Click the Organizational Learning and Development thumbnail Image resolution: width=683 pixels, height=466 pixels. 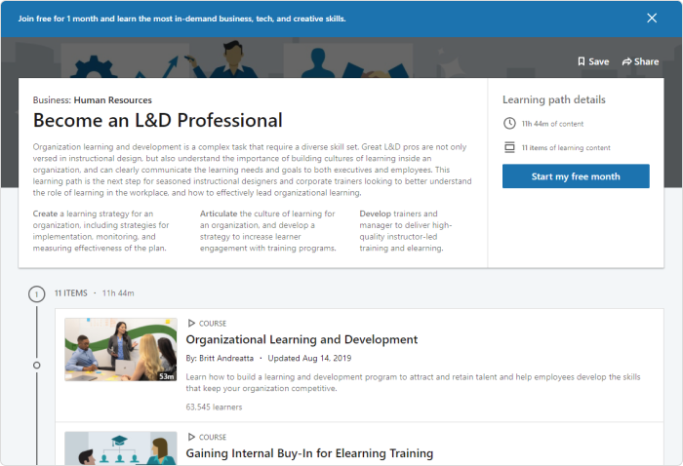pyautogui.click(x=121, y=349)
